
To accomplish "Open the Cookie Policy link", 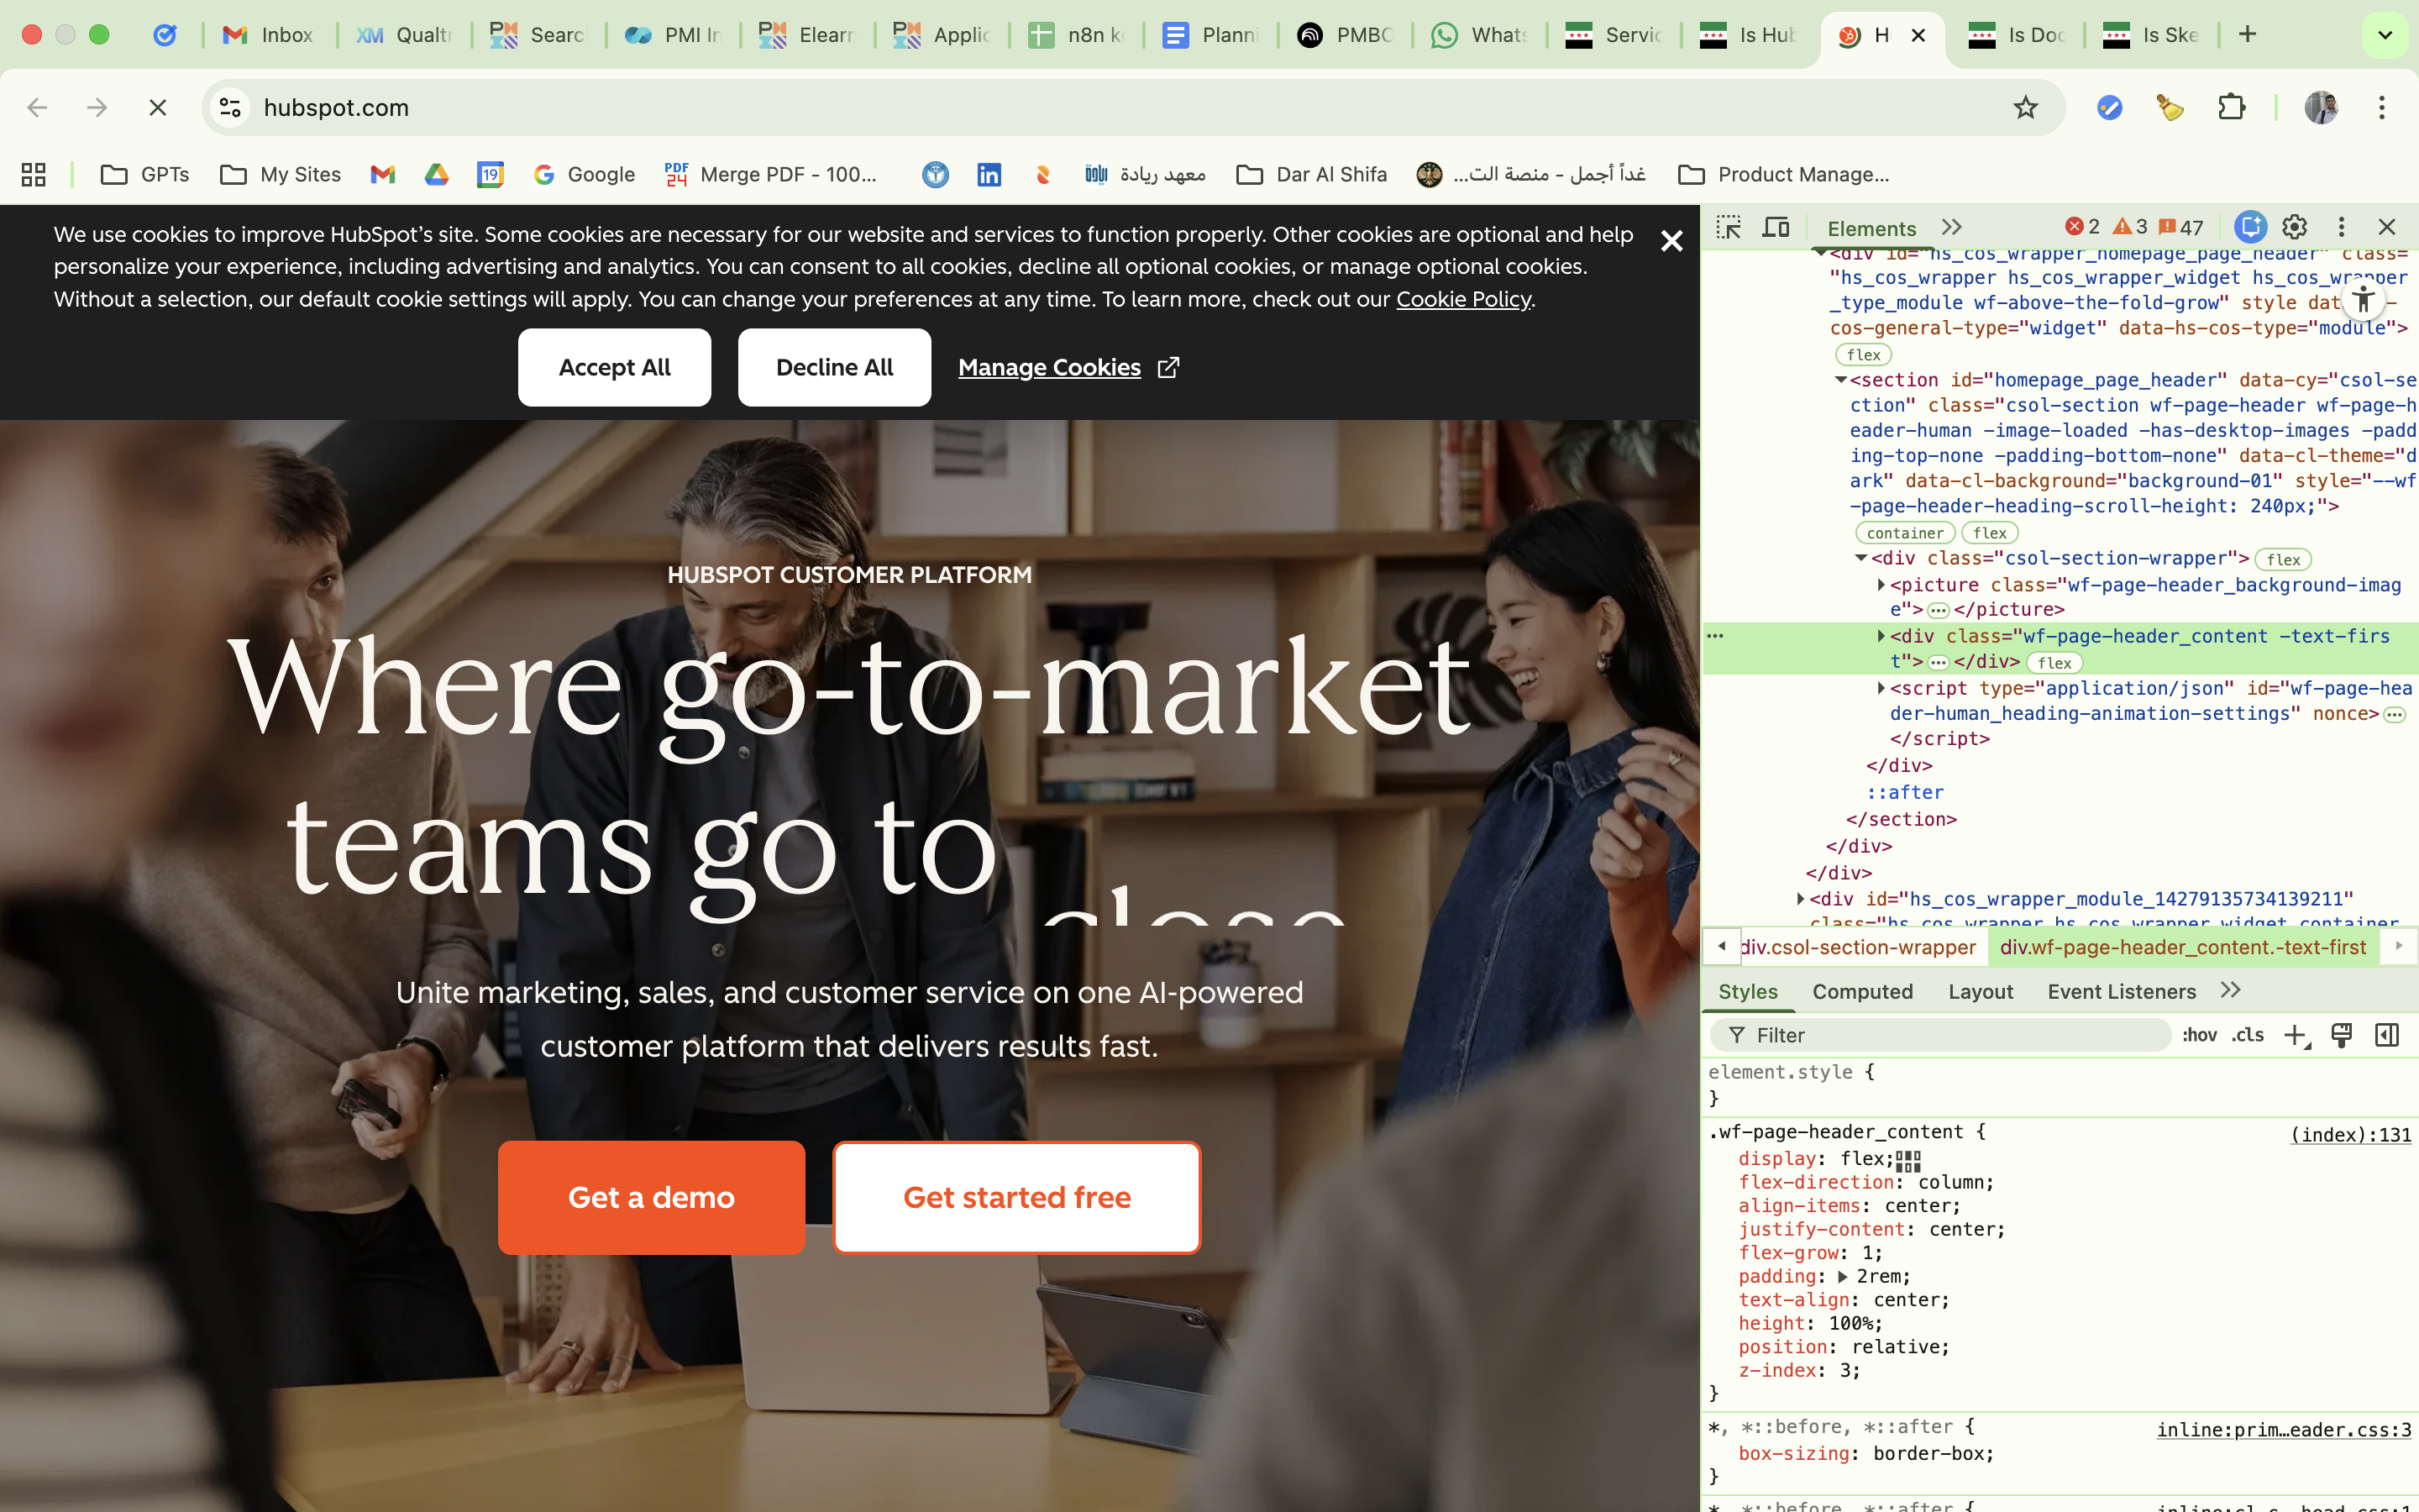I will (1462, 299).
